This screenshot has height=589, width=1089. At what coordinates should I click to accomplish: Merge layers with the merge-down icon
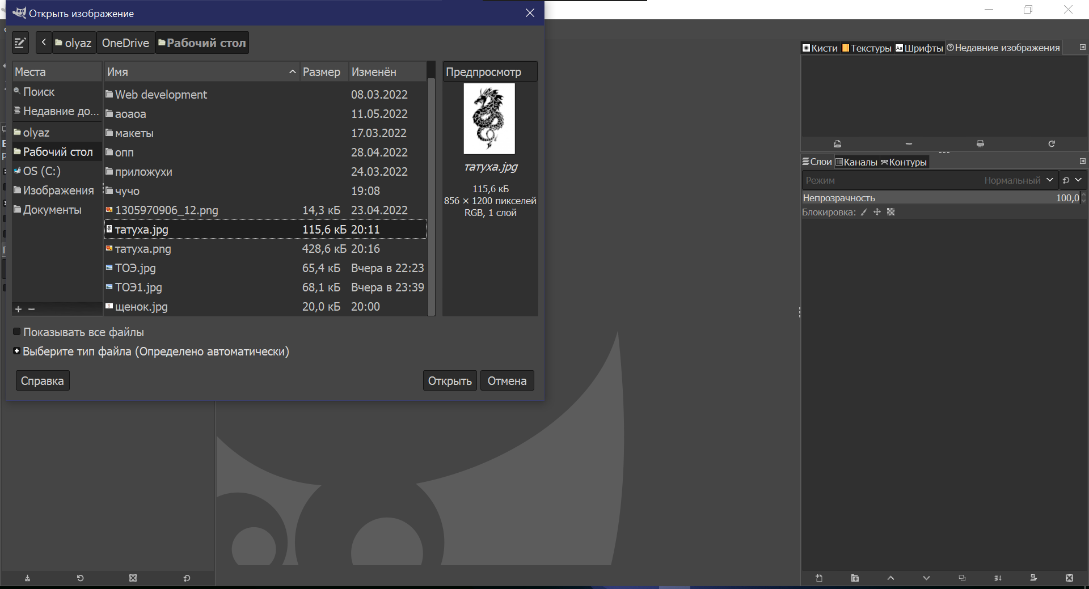click(x=998, y=578)
